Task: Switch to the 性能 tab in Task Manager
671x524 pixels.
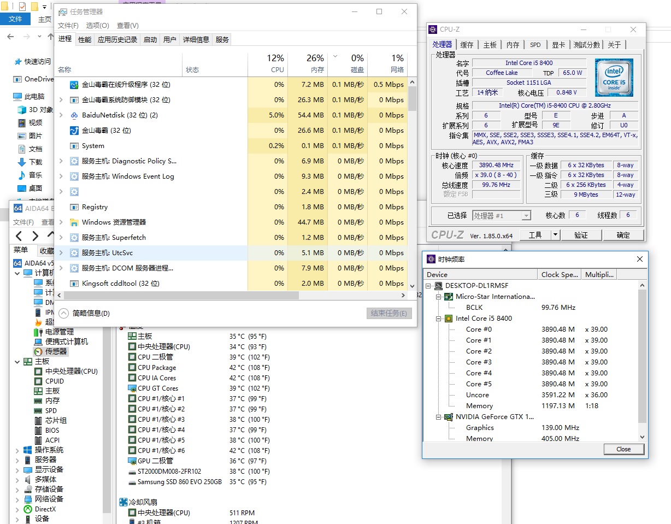Action: (85, 39)
